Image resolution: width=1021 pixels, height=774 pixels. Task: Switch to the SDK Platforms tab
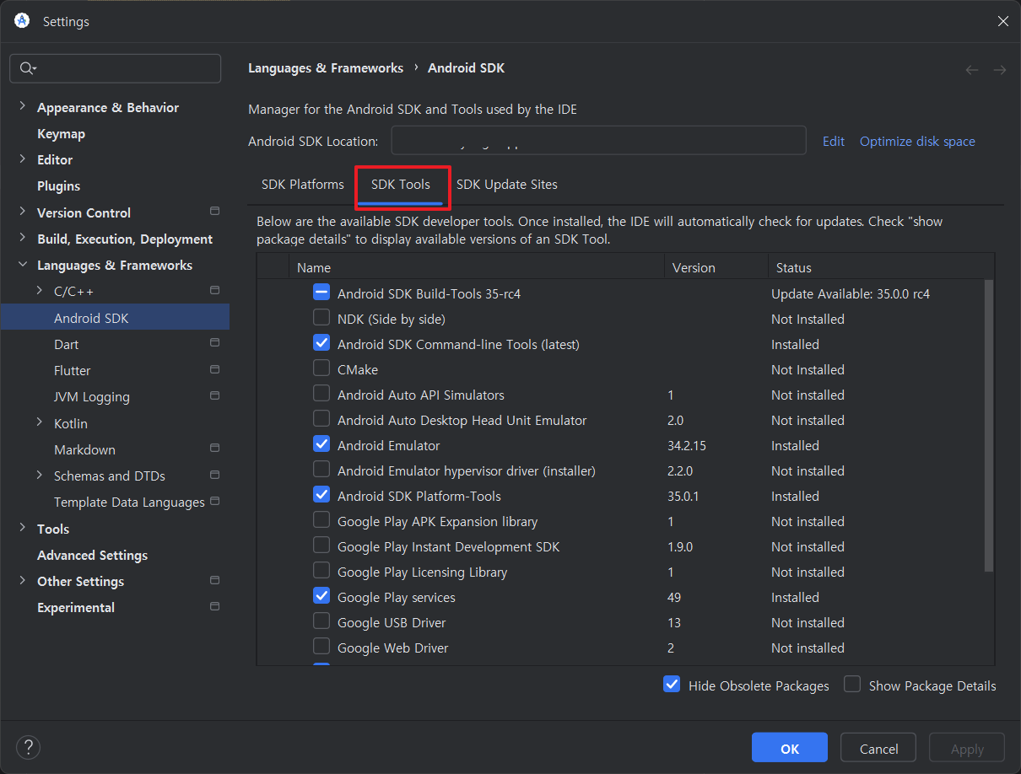(303, 185)
